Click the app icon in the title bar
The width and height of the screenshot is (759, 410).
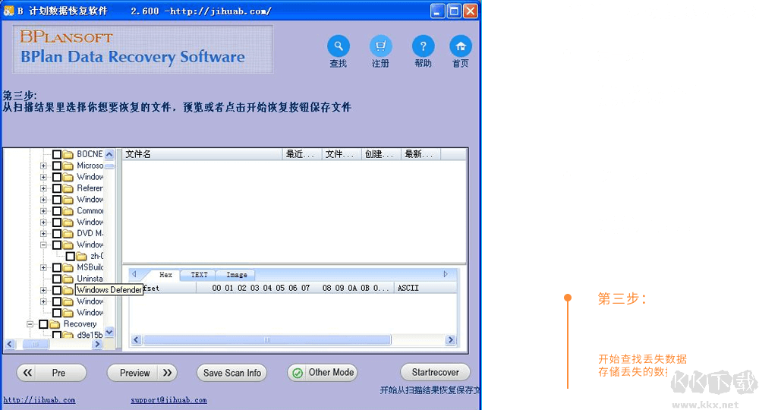point(8,11)
